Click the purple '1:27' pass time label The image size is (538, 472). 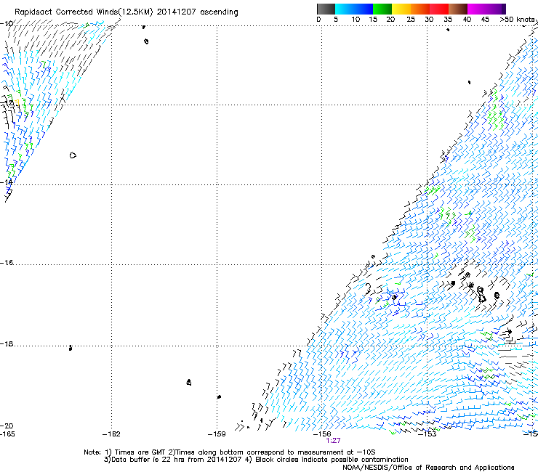pyautogui.click(x=333, y=441)
